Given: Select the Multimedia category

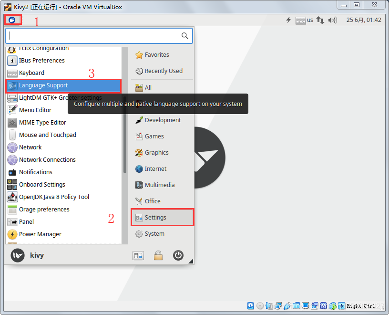Looking at the screenshot, I should coord(162,185).
